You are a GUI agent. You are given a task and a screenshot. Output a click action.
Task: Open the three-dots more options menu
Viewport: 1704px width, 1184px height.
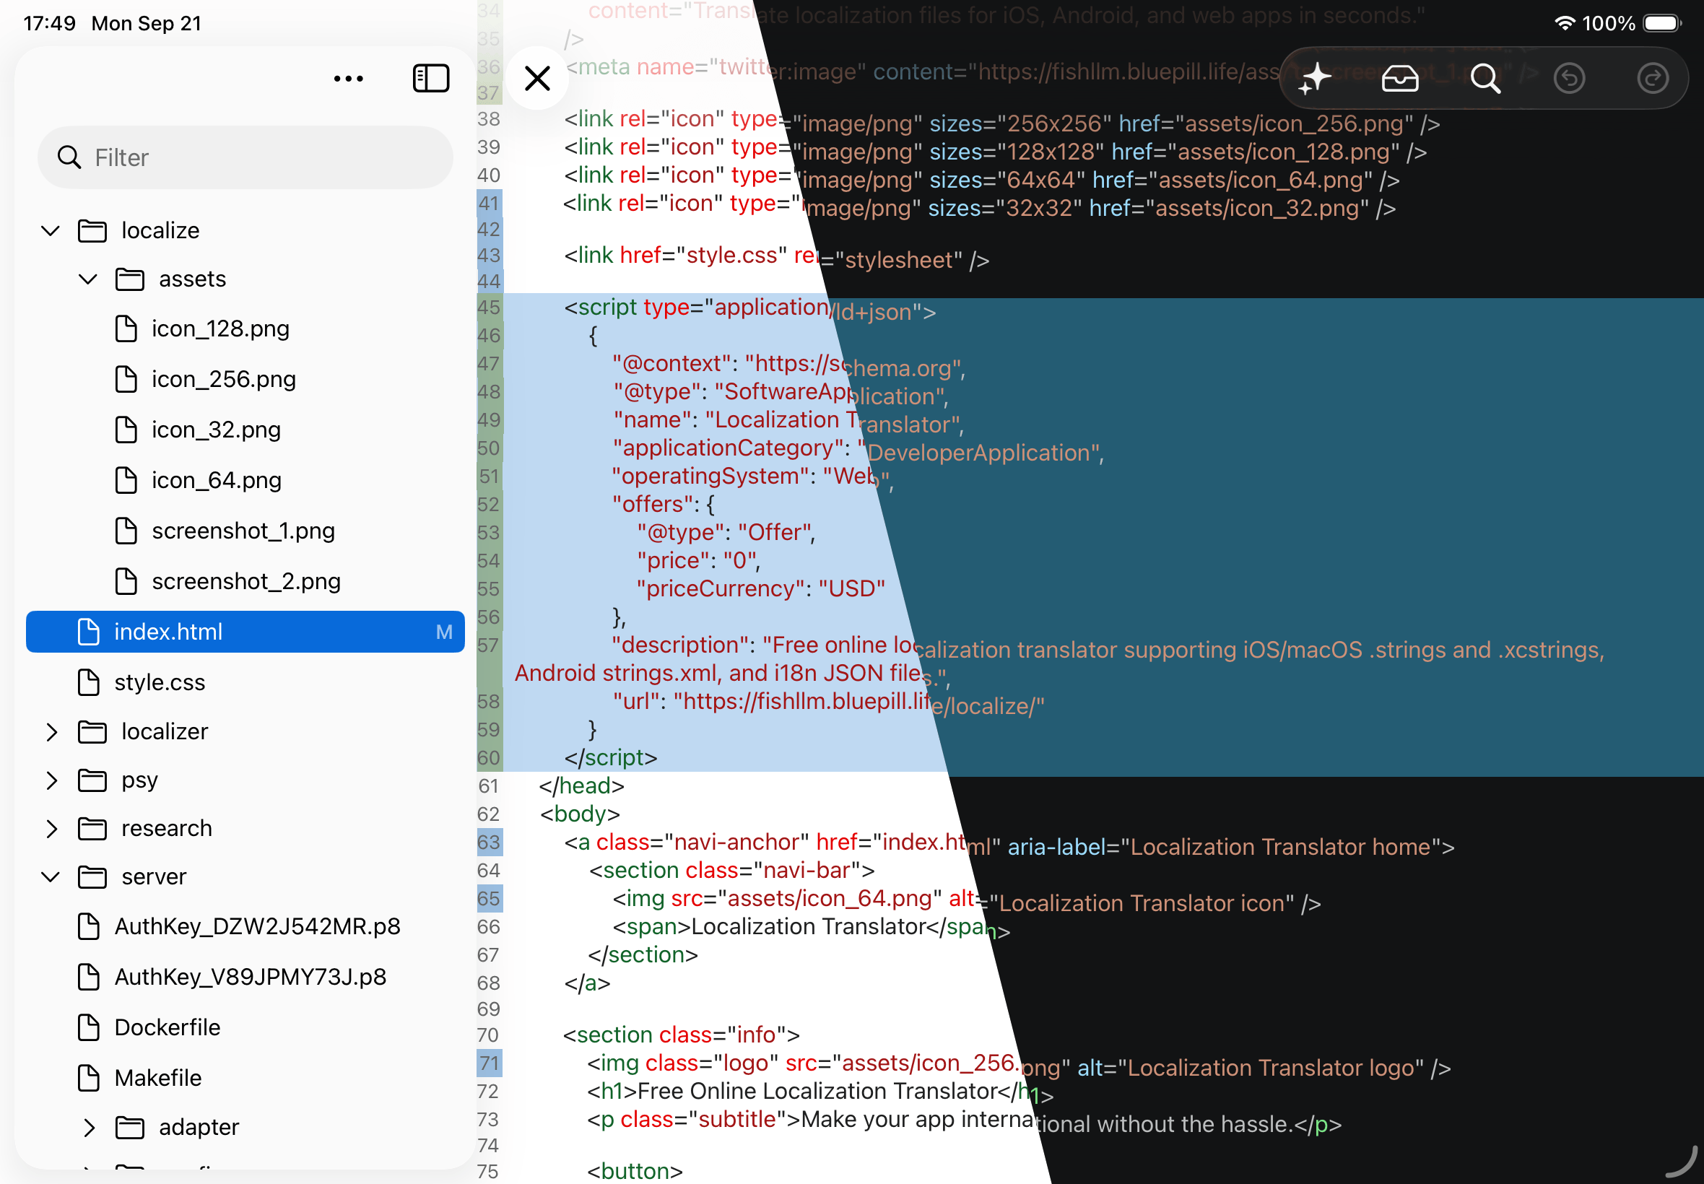pos(348,78)
